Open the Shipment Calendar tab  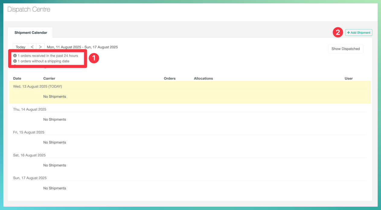pyautogui.click(x=30, y=33)
